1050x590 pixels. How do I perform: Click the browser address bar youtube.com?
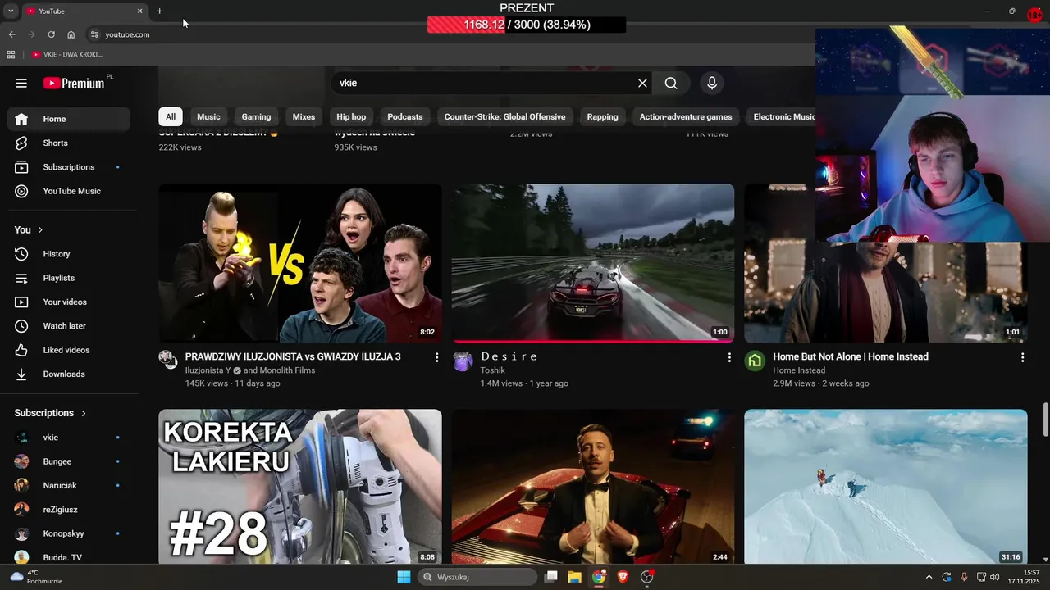point(127,34)
